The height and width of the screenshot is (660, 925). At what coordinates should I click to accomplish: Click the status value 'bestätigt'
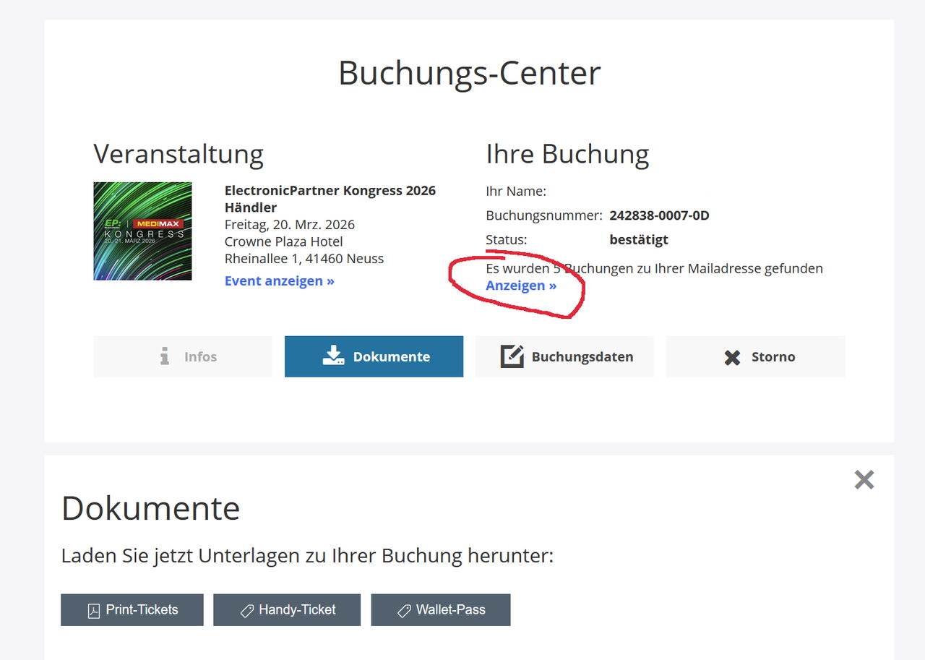639,239
